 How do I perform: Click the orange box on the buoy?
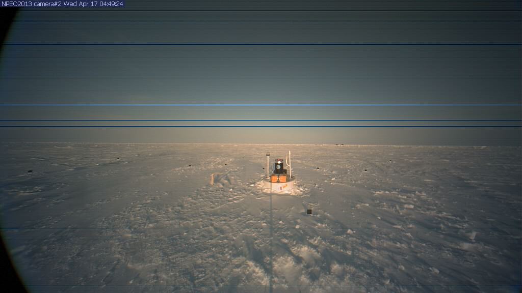(x=278, y=179)
